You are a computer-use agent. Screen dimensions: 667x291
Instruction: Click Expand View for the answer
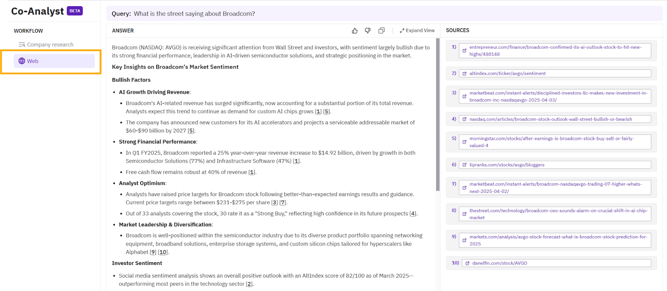point(417,31)
